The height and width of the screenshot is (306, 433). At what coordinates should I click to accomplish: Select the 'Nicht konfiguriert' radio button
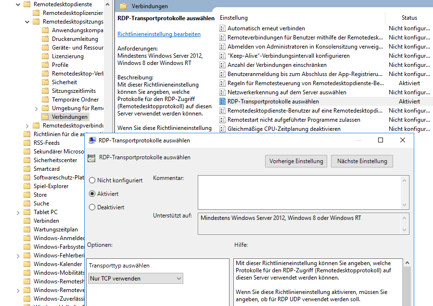click(92, 180)
